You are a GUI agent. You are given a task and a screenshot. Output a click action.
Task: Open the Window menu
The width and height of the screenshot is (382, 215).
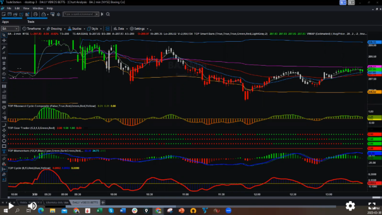pos(37,8)
